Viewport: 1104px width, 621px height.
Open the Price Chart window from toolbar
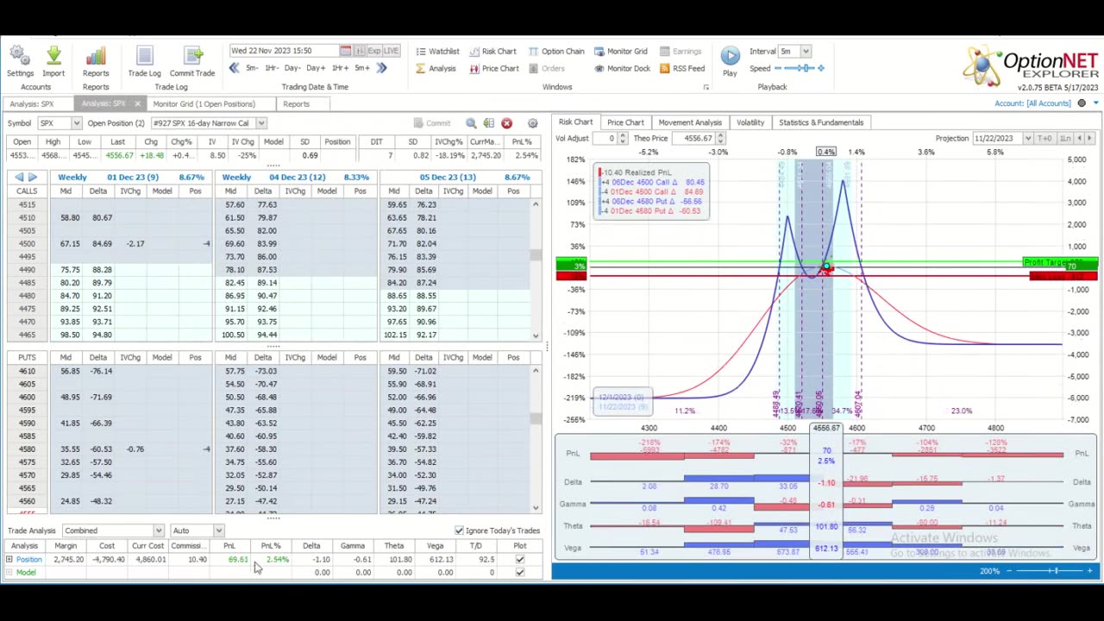coord(493,68)
